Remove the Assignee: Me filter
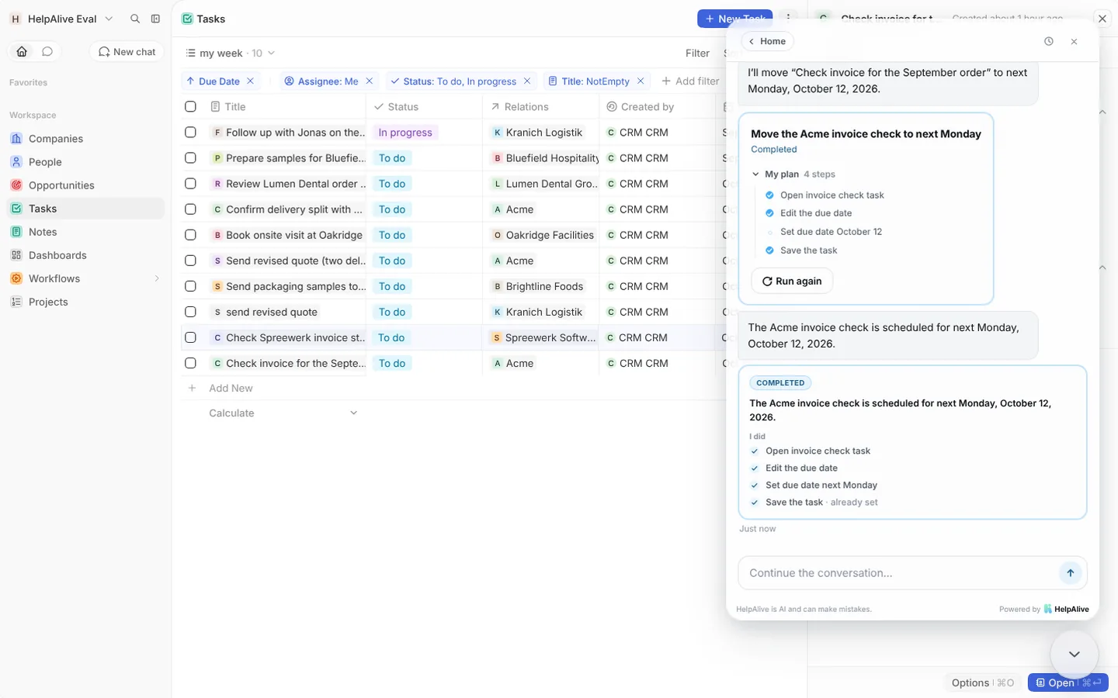Screen dimensions: 1118x698 coord(370,81)
